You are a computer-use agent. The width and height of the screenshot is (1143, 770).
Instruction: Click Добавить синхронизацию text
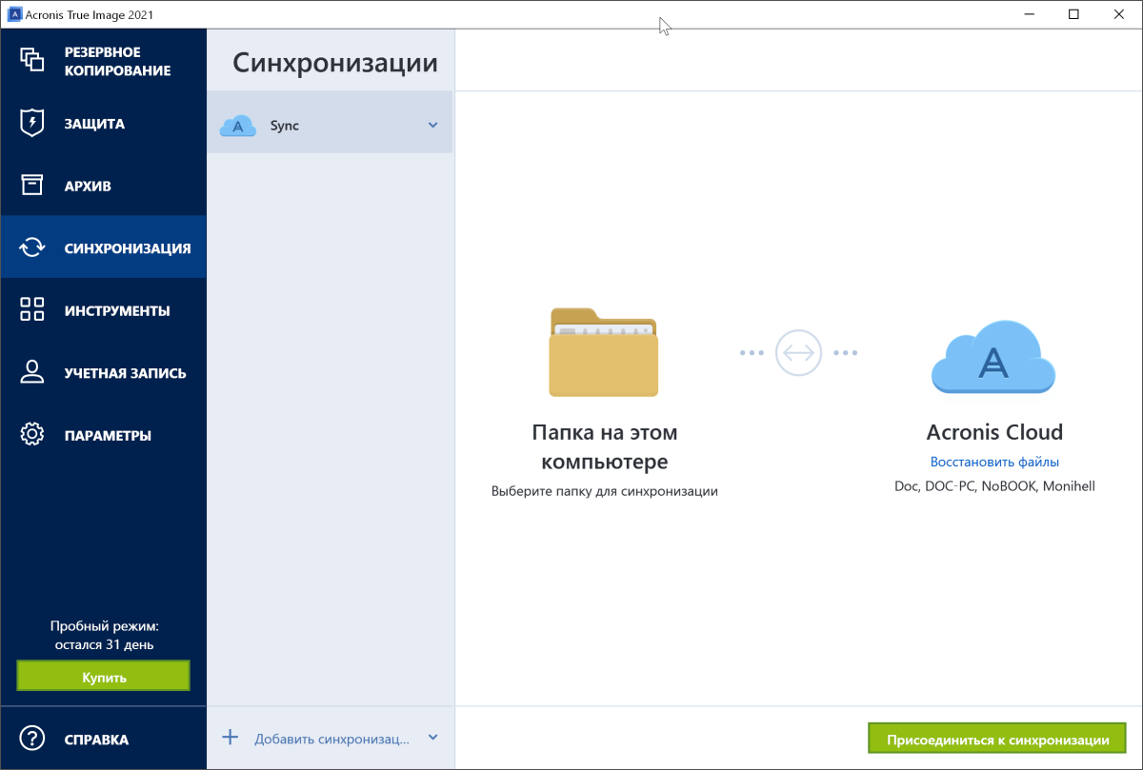(x=331, y=739)
